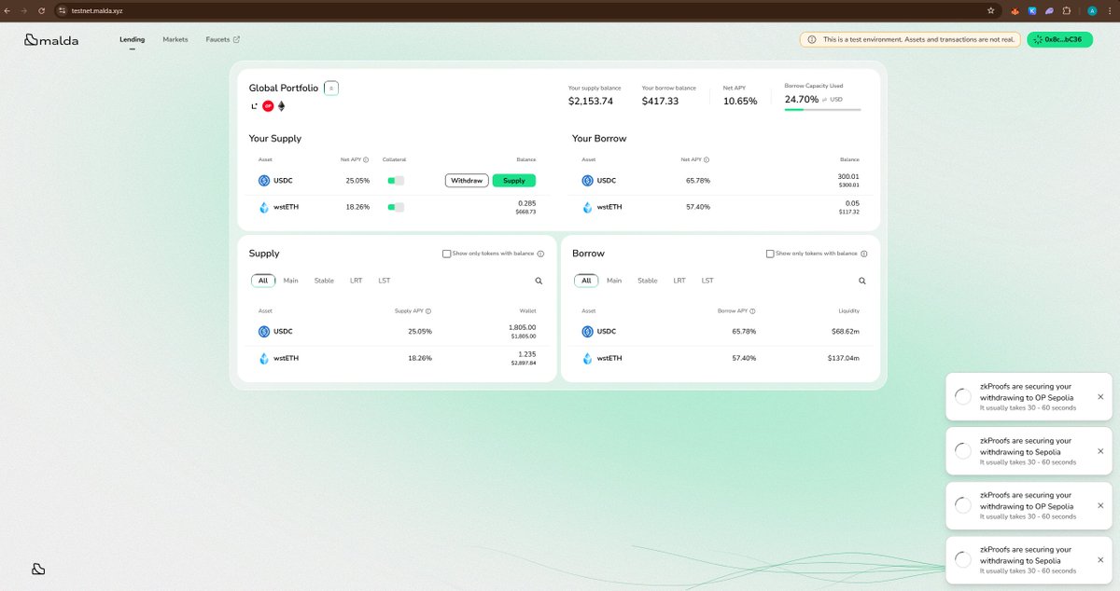Select the Stable filter in Supply panel
1120x591 pixels.
click(x=324, y=281)
